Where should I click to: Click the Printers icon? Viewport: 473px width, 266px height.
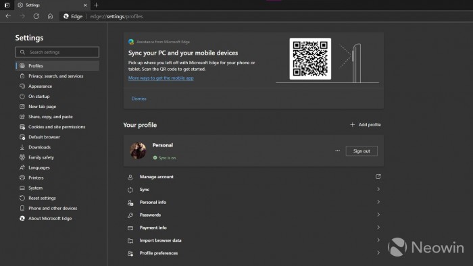point(22,178)
